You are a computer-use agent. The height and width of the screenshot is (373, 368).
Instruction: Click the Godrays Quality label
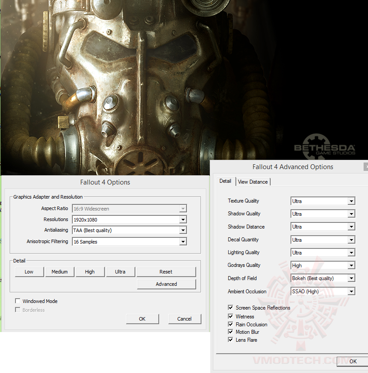pos(244,265)
